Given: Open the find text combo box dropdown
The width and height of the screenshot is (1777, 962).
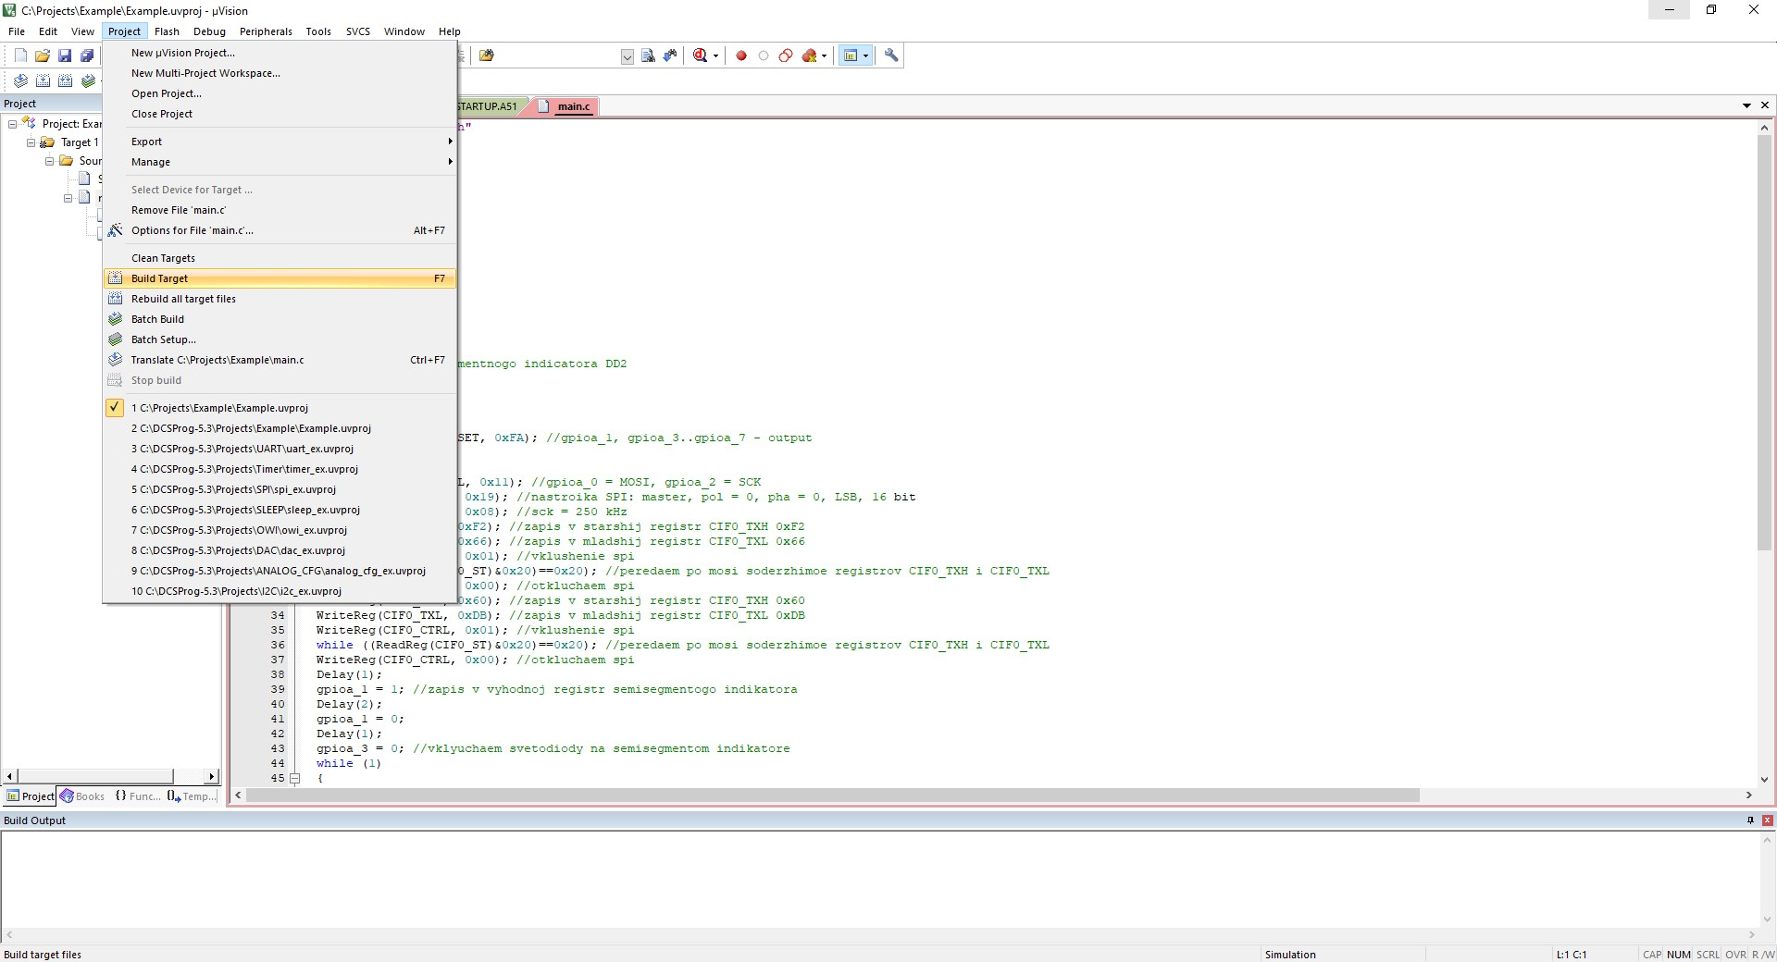Looking at the screenshot, I should click(x=627, y=56).
